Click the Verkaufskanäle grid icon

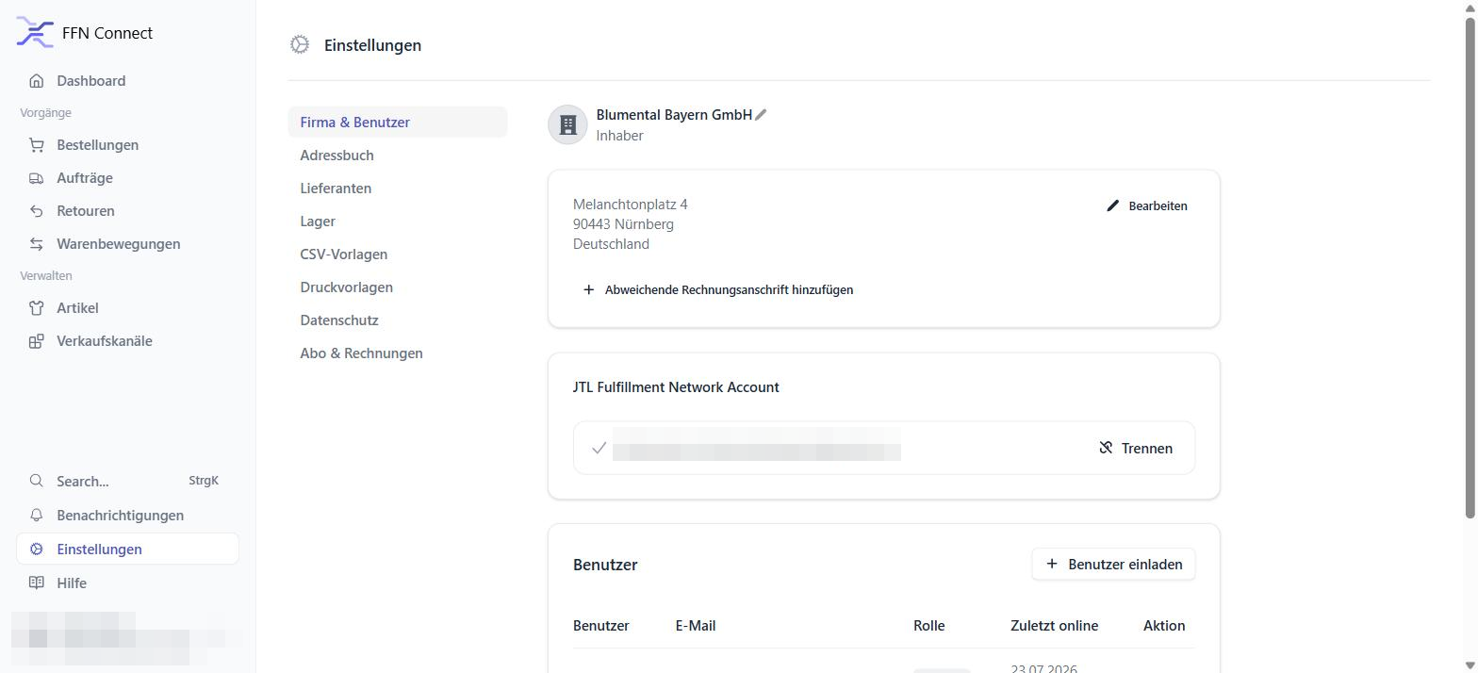pyautogui.click(x=36, y=341)
